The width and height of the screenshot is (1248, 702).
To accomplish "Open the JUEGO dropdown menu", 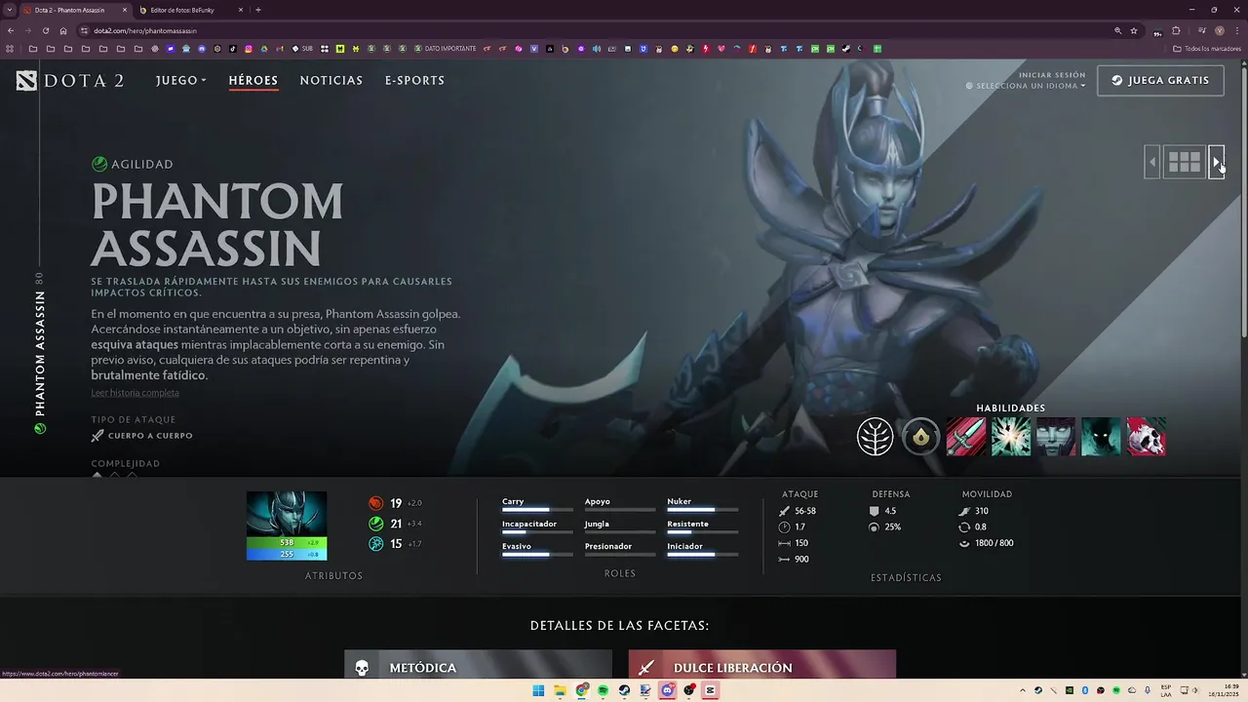I will tap(180, 81).
